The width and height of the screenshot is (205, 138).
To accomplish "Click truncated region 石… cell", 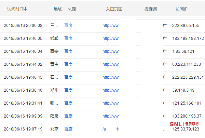I will coord(54,77).
